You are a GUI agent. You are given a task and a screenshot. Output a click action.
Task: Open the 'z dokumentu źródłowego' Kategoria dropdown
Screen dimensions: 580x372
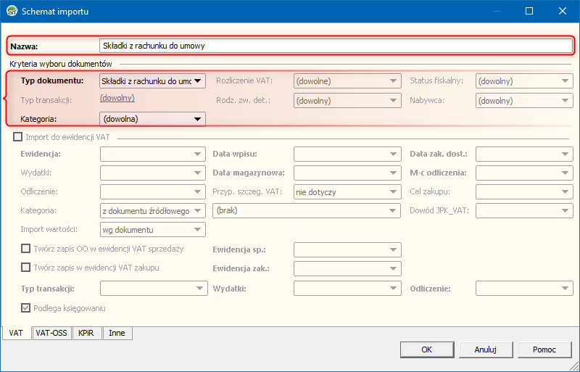153,211
